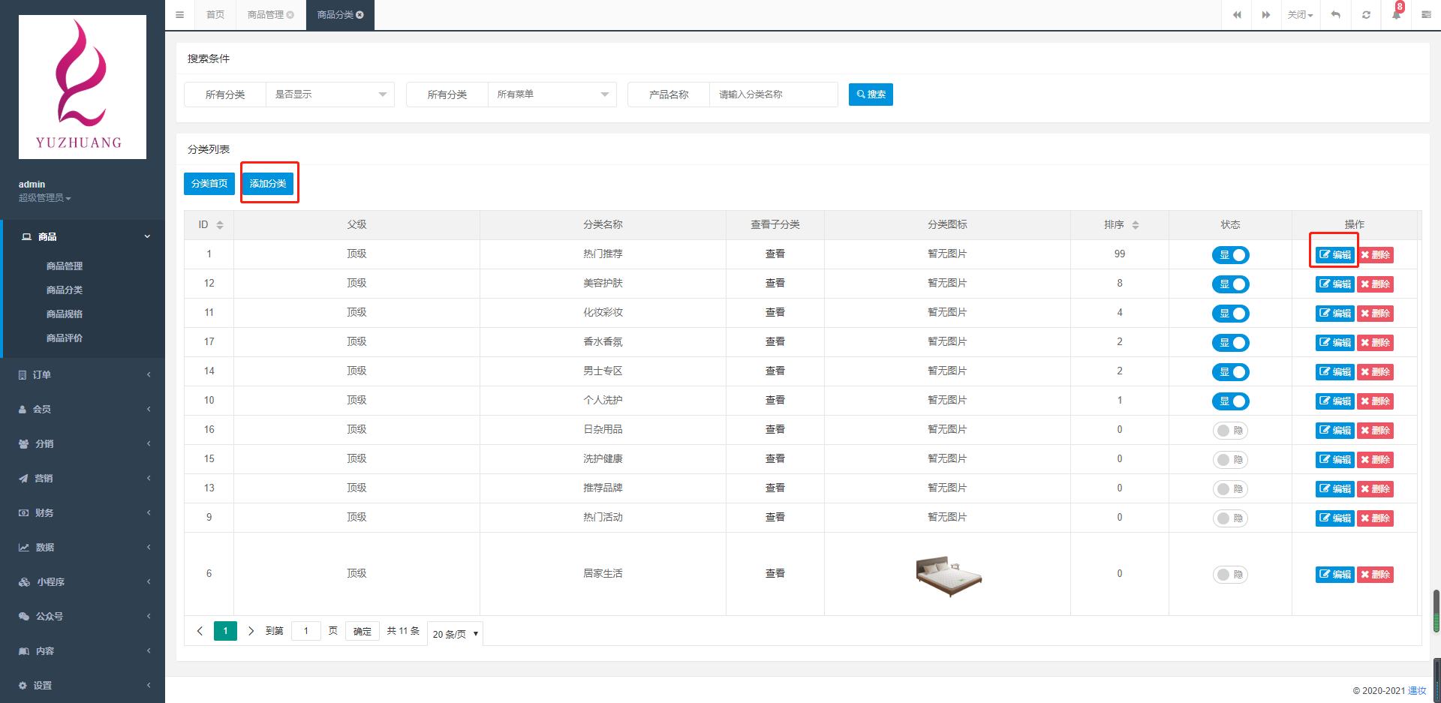This screenshot has width=1441, height=703.
Task: Enable display switch for 居家生活
Action: [x=1230, y=575]
